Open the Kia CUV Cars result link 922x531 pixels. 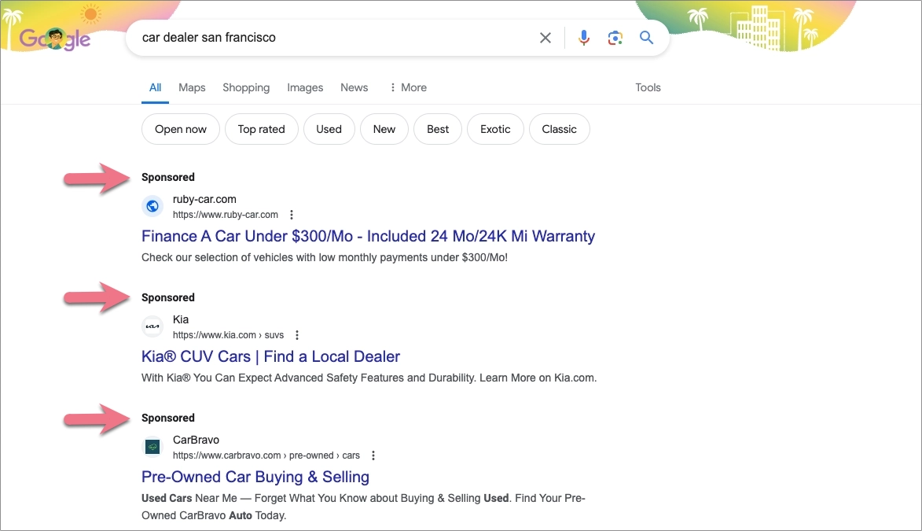point(270,356)
